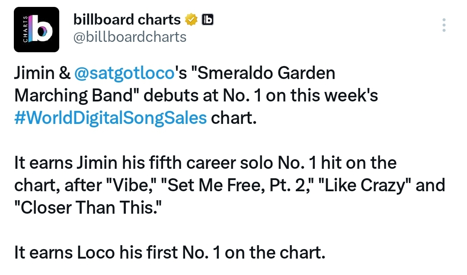Click the "Closer Than This." text

tap(88, 208)
